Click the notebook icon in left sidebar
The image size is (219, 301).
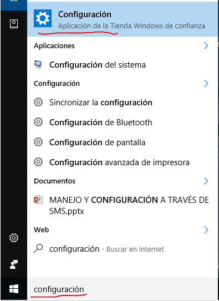pyautogui.click(x=14, y=24)
